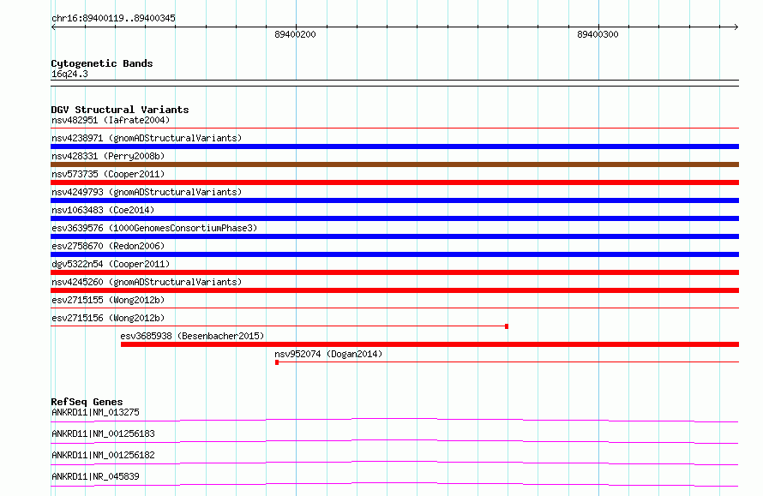Screen dimensions: 763x496
Task: Select the blue nsv1063483 variant bar
Action: point(394,218)
